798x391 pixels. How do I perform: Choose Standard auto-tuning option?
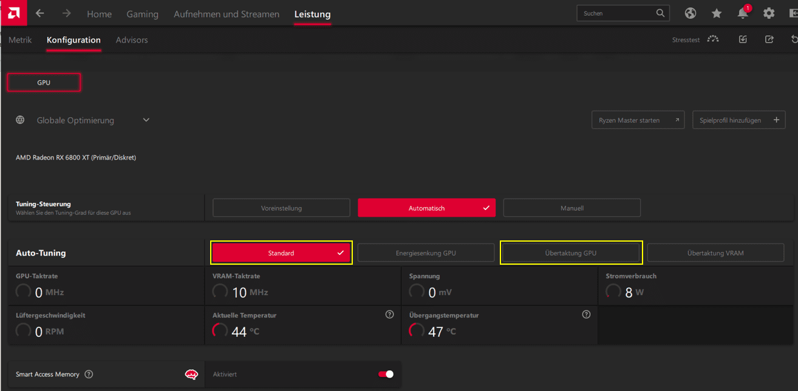pos(281,253)
